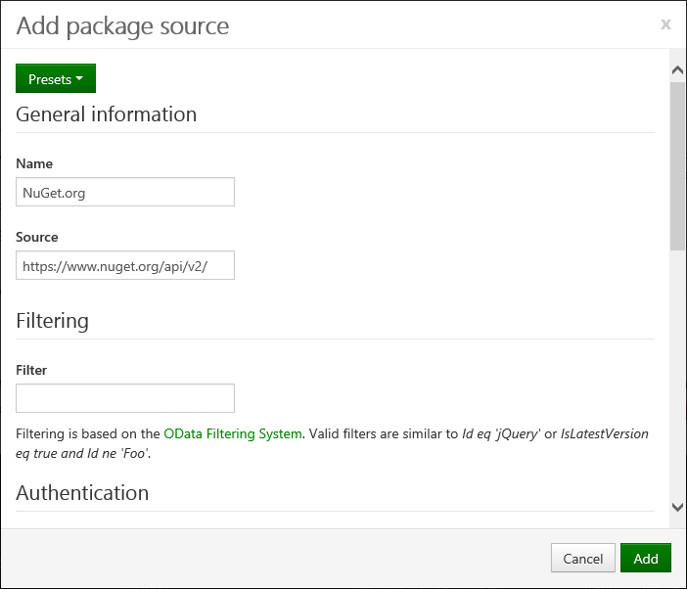Viewport: 687px width, 589px height.
Task: Click the Cancel button
Action: pos(582,558)
